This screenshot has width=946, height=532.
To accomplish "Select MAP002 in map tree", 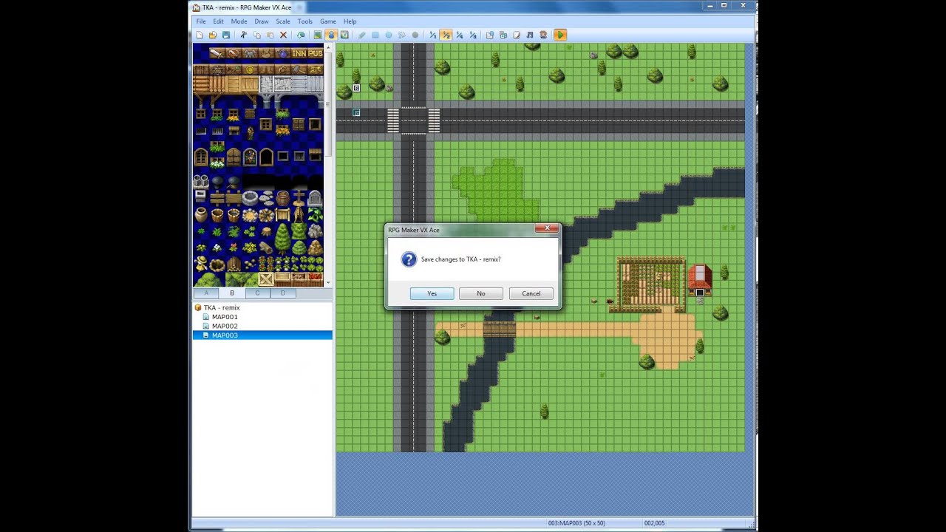I will [225, 326].
